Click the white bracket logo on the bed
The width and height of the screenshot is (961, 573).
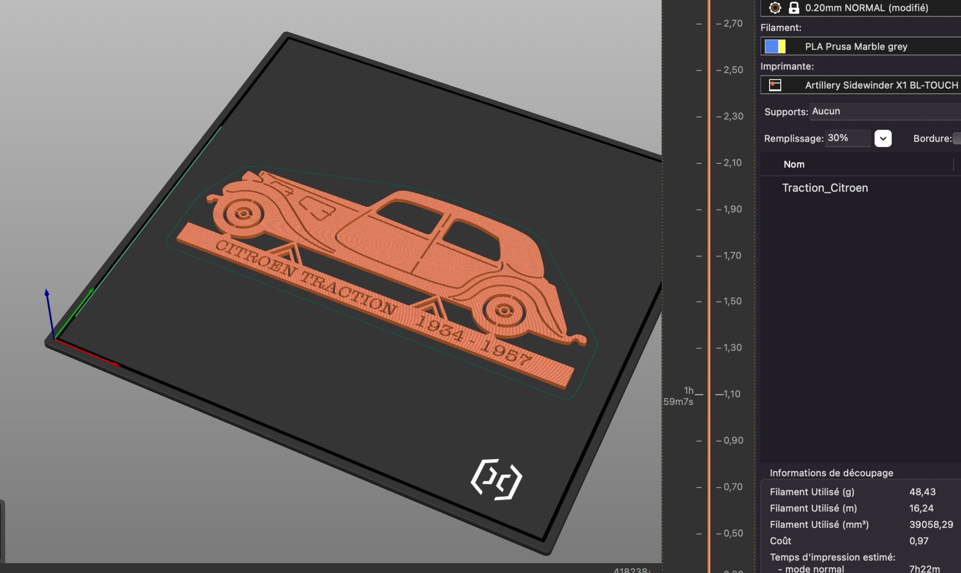(496, 479)
